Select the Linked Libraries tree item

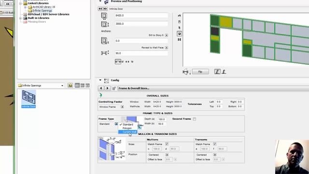[x=38, y=3]
